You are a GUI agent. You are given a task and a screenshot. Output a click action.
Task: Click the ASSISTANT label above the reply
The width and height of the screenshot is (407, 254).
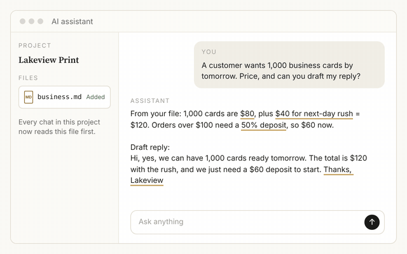150,100
